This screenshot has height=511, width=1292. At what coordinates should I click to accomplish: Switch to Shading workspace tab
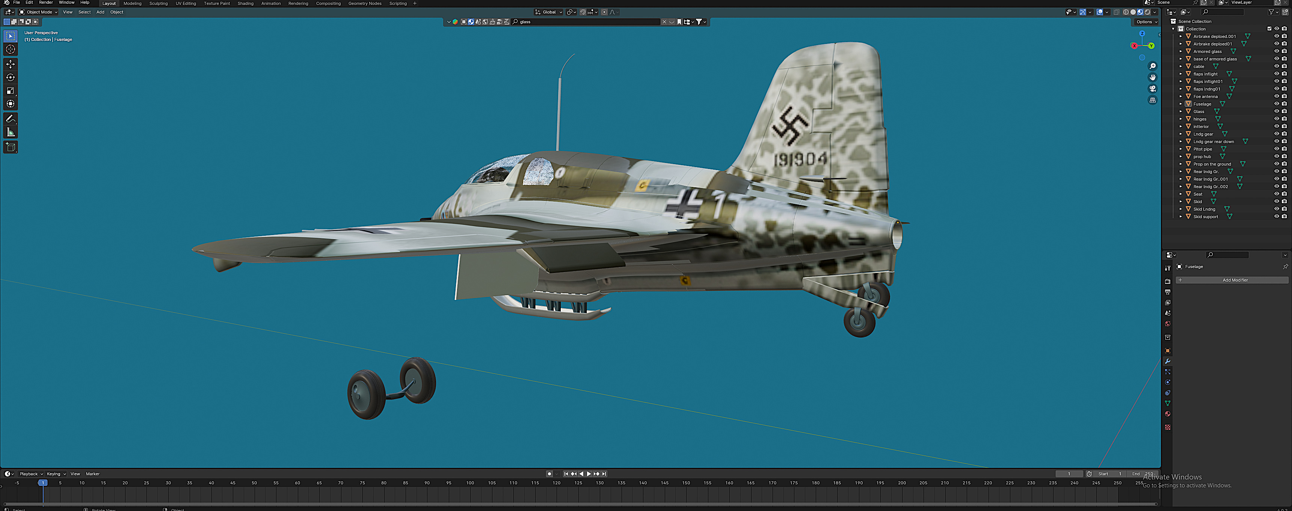[x=245, y=3]
